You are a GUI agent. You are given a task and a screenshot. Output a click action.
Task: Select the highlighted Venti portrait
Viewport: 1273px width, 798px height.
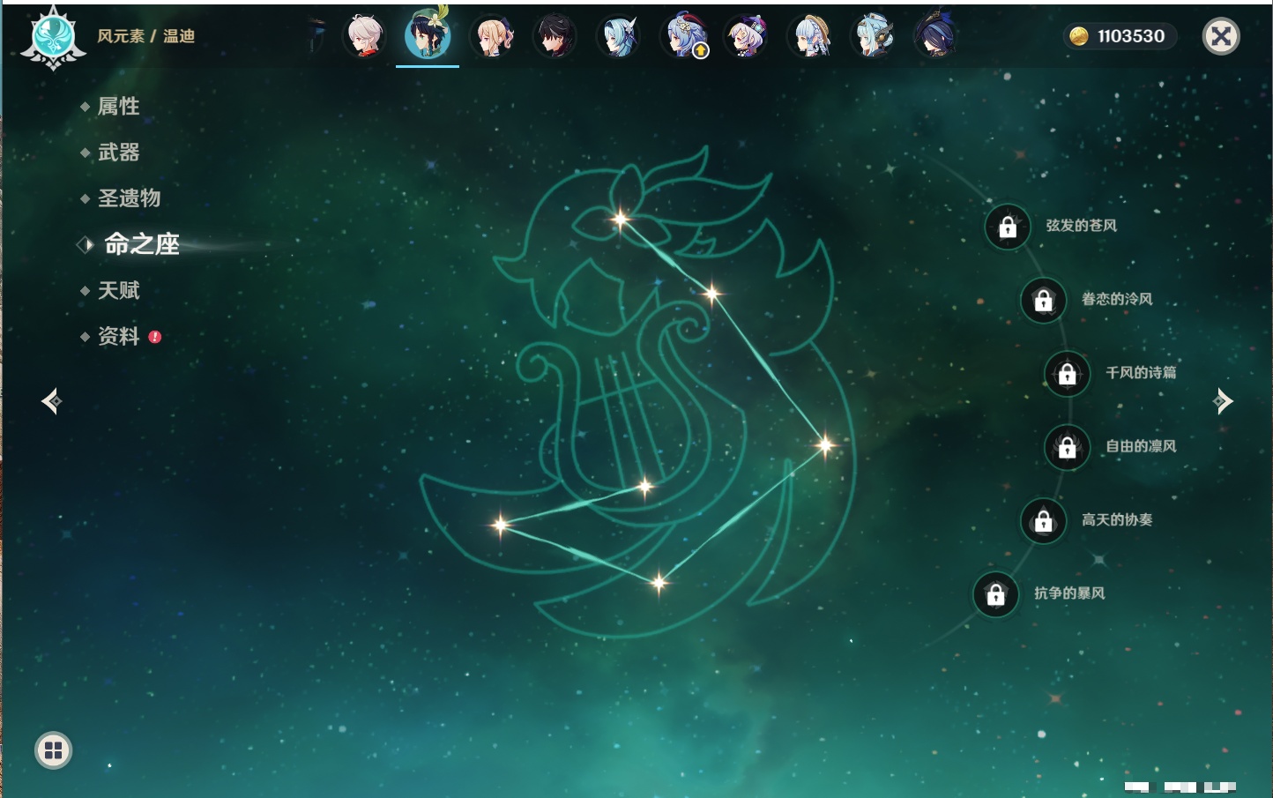tap(428, 34)
